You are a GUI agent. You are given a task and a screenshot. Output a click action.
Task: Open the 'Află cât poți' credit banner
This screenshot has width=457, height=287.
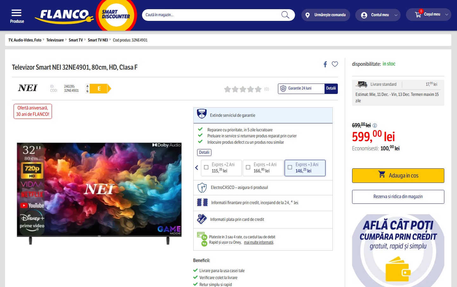pyautogui.click(x=398, y=251)
